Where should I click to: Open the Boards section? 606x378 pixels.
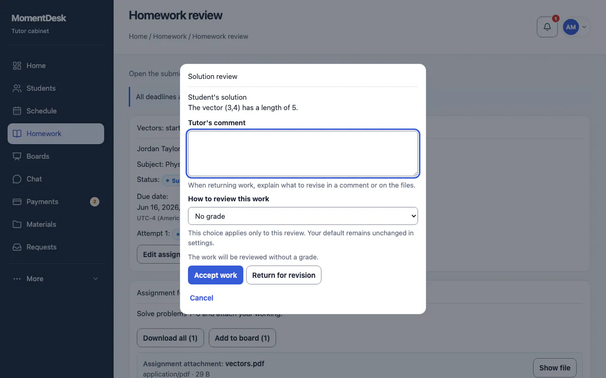pos(56,156)
